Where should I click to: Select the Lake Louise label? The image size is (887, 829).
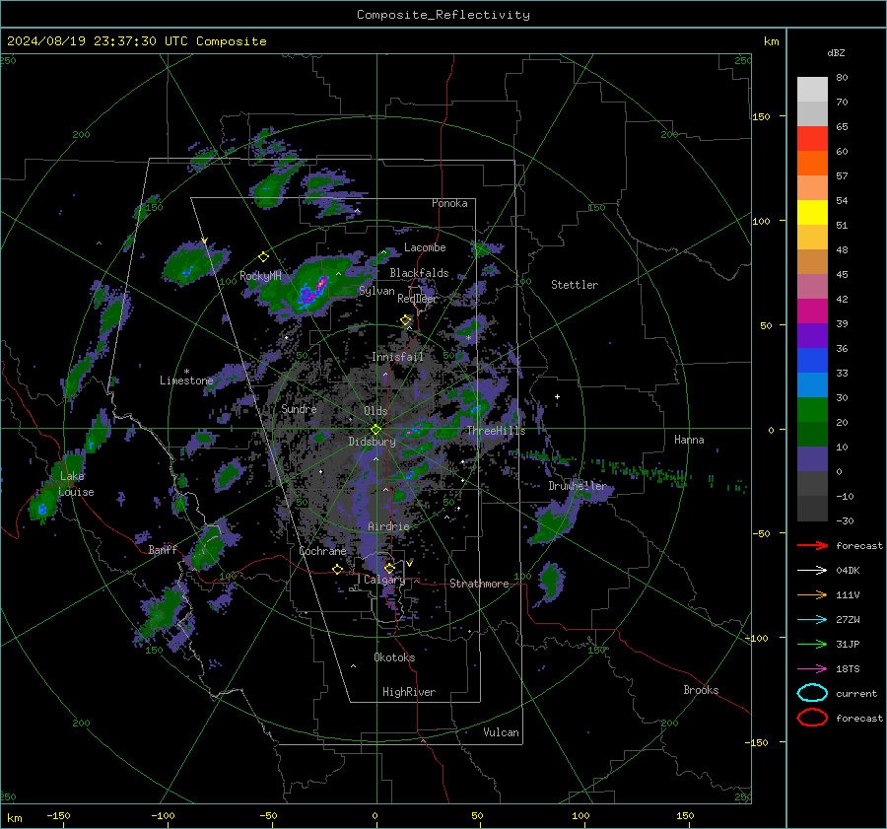(x=76, y=484)
